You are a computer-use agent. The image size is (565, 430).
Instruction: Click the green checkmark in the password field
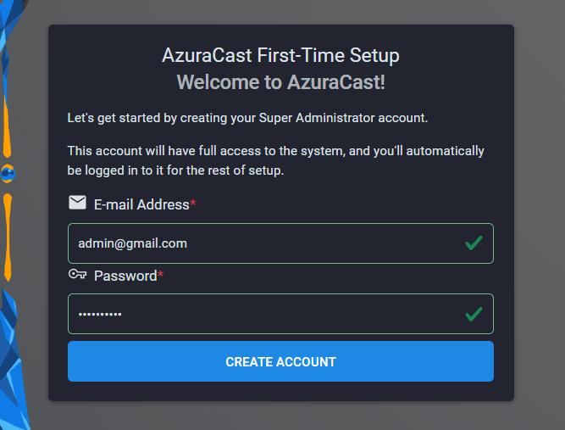[474, 315]
